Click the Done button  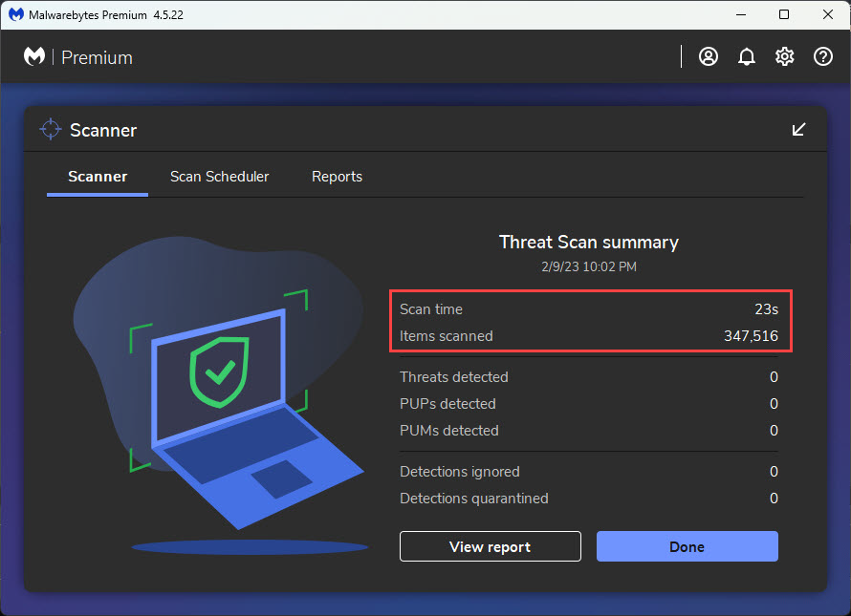tap(687, 546)
